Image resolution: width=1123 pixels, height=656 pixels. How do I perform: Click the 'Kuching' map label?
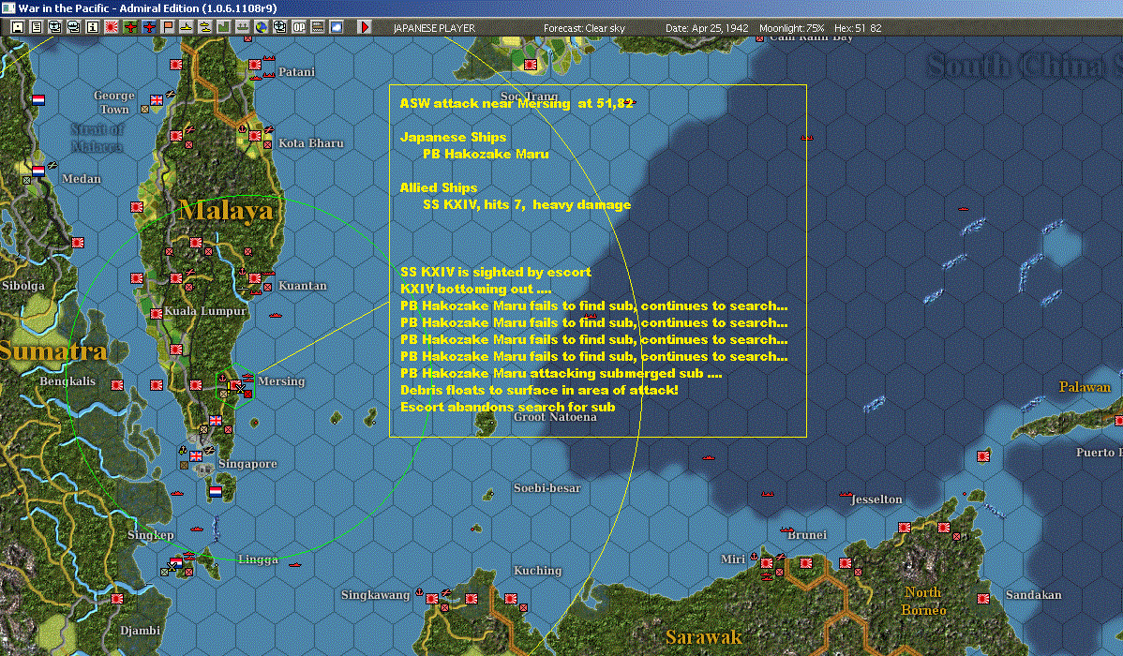pyautogui.click(x=537, y=571)
